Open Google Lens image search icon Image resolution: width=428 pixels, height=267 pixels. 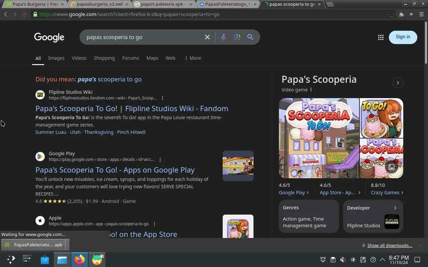pyautogui.click(x=237, y=37)
